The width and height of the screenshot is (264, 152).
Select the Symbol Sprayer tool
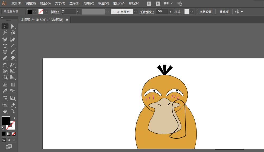click(x=5, y=98)
